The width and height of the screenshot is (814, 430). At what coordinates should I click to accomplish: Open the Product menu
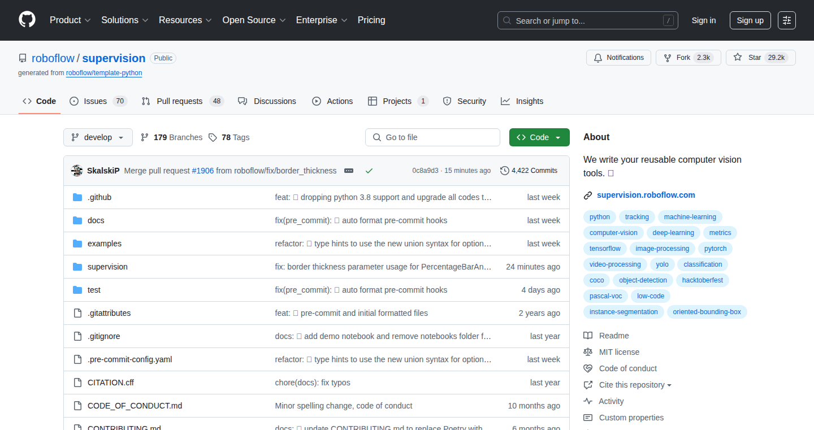(x=70, y=20)
